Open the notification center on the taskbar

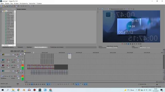coord(162,90)
